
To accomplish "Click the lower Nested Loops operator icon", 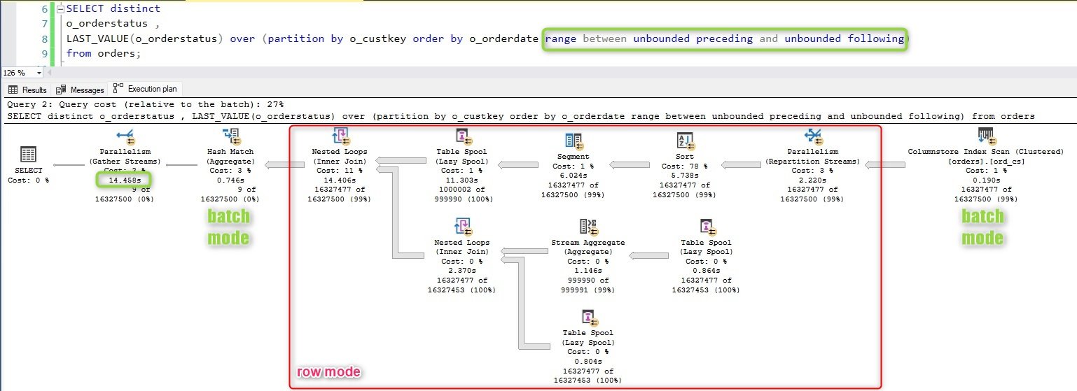I will click(x=461, y=227).
